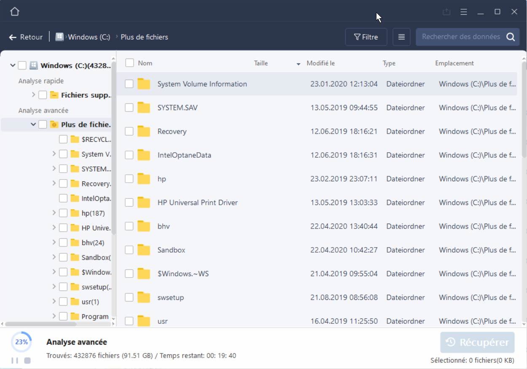
Task: Open the hamburger menu in title bar
Action: pos(464,12)
